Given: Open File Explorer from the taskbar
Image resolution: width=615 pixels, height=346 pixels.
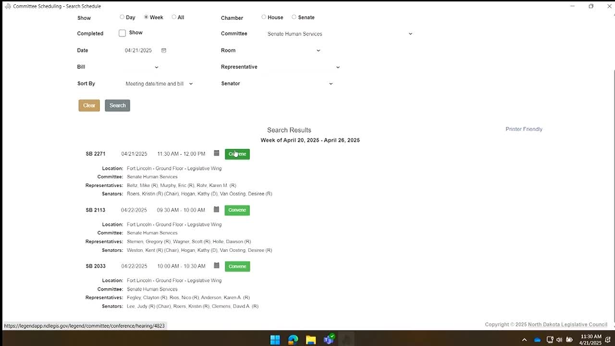Looking at the screenshot, I should click(311, 340).
